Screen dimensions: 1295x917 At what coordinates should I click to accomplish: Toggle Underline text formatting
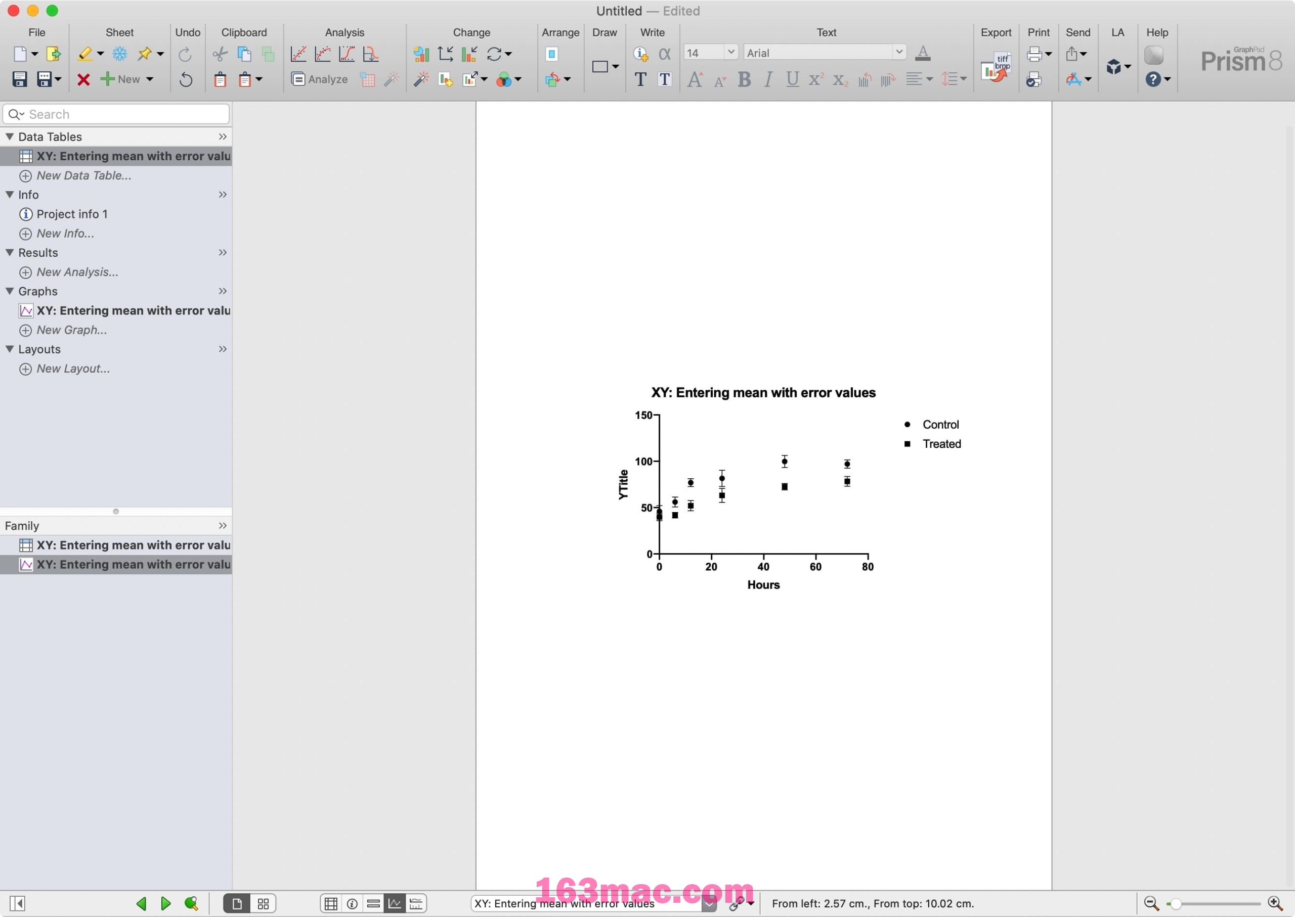point(792,79)
